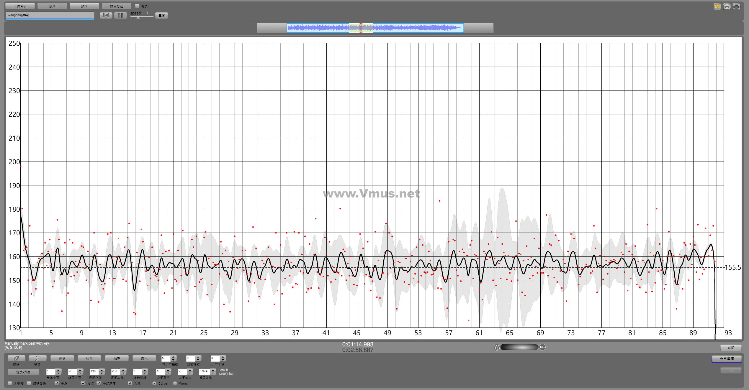The height and width of the screenshot is (390, 749).
Task: Uncheck the 拍点 beat points checkbox
Action: 83,383
